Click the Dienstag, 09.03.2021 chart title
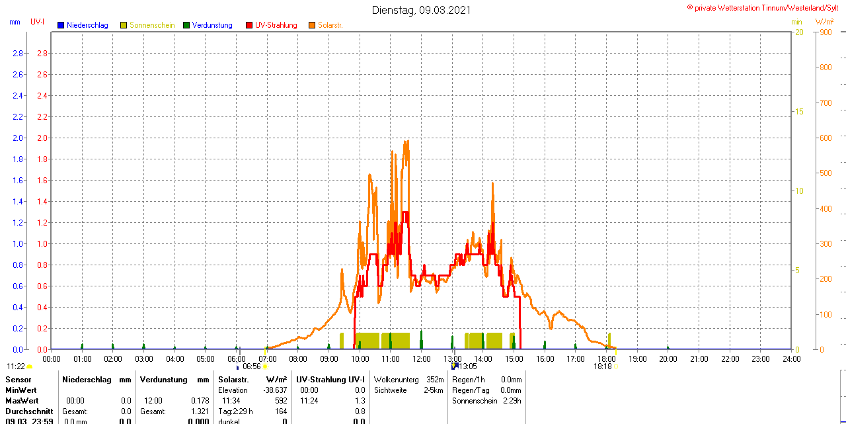The image size is (846, 424). pyautogui.click(x=422, y=10)
